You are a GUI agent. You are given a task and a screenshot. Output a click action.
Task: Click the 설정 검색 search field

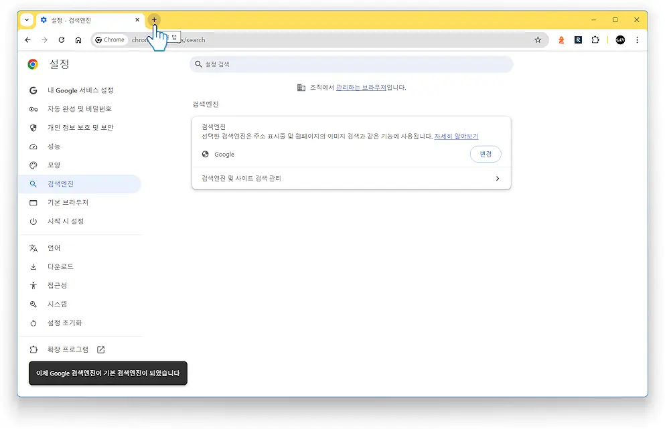[x=352, y=64]
